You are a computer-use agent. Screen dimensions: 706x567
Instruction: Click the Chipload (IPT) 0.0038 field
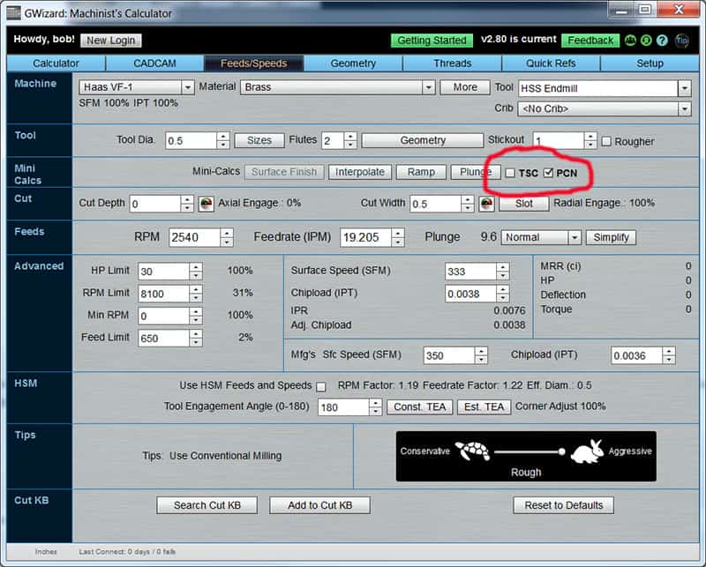coord(471,294)
